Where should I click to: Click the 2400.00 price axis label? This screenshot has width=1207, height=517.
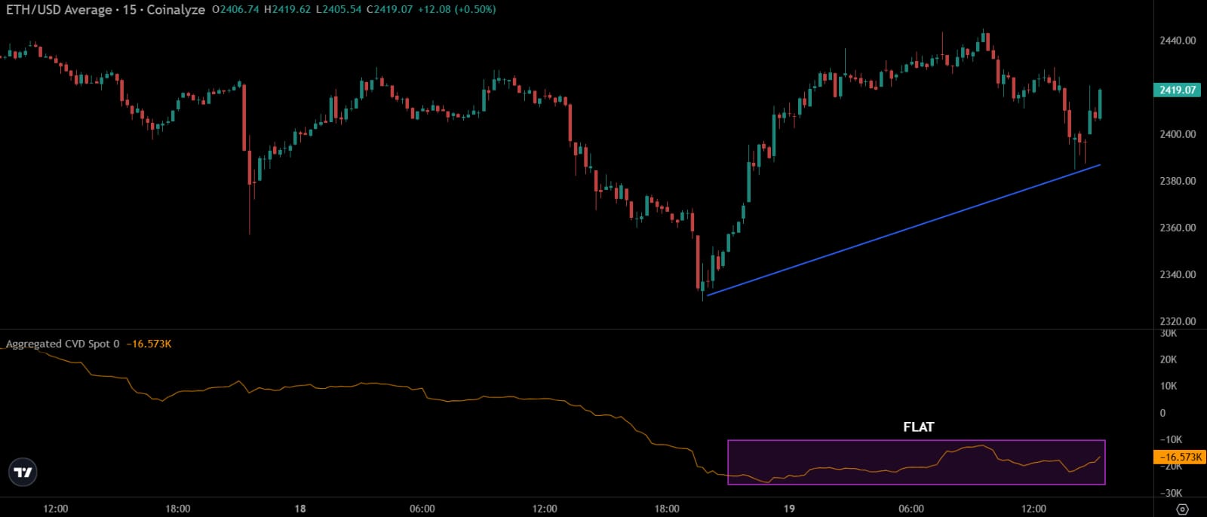point(1178,134)
